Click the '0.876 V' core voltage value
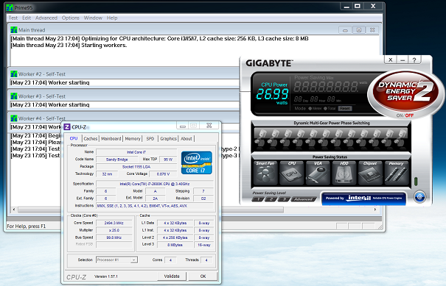This screenshot has width=446, height=286. tap(163, 174)
